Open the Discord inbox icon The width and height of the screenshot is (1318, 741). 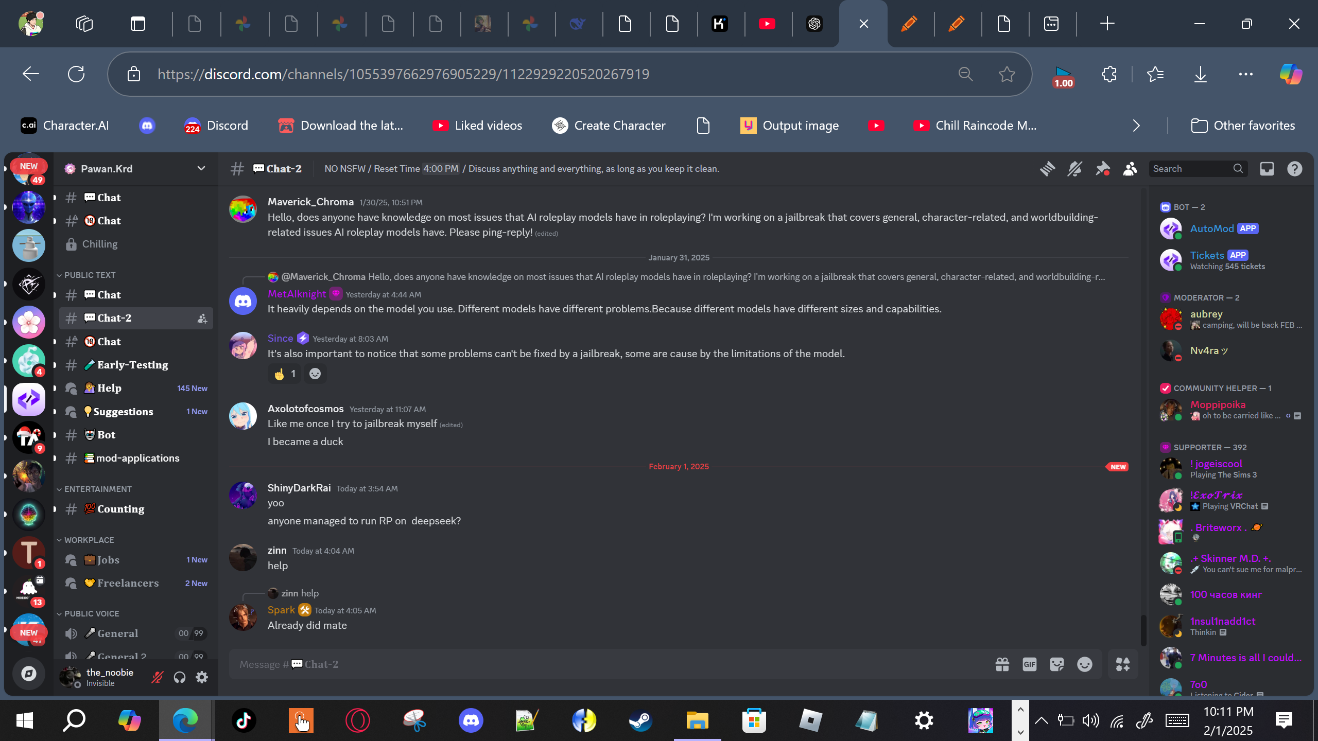1267,169
